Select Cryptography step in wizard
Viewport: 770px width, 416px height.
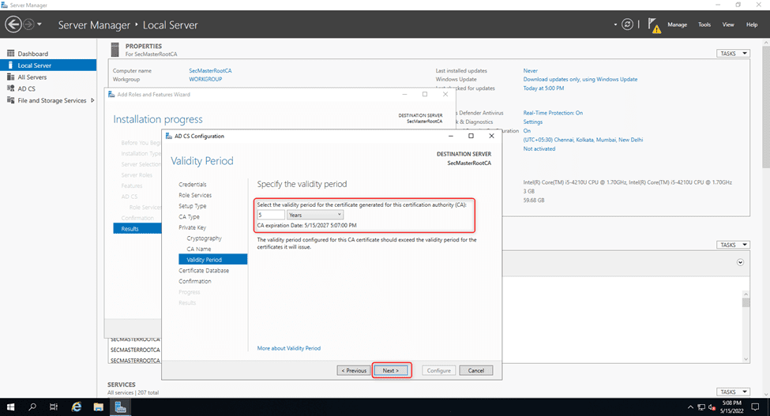pos(205,238)
